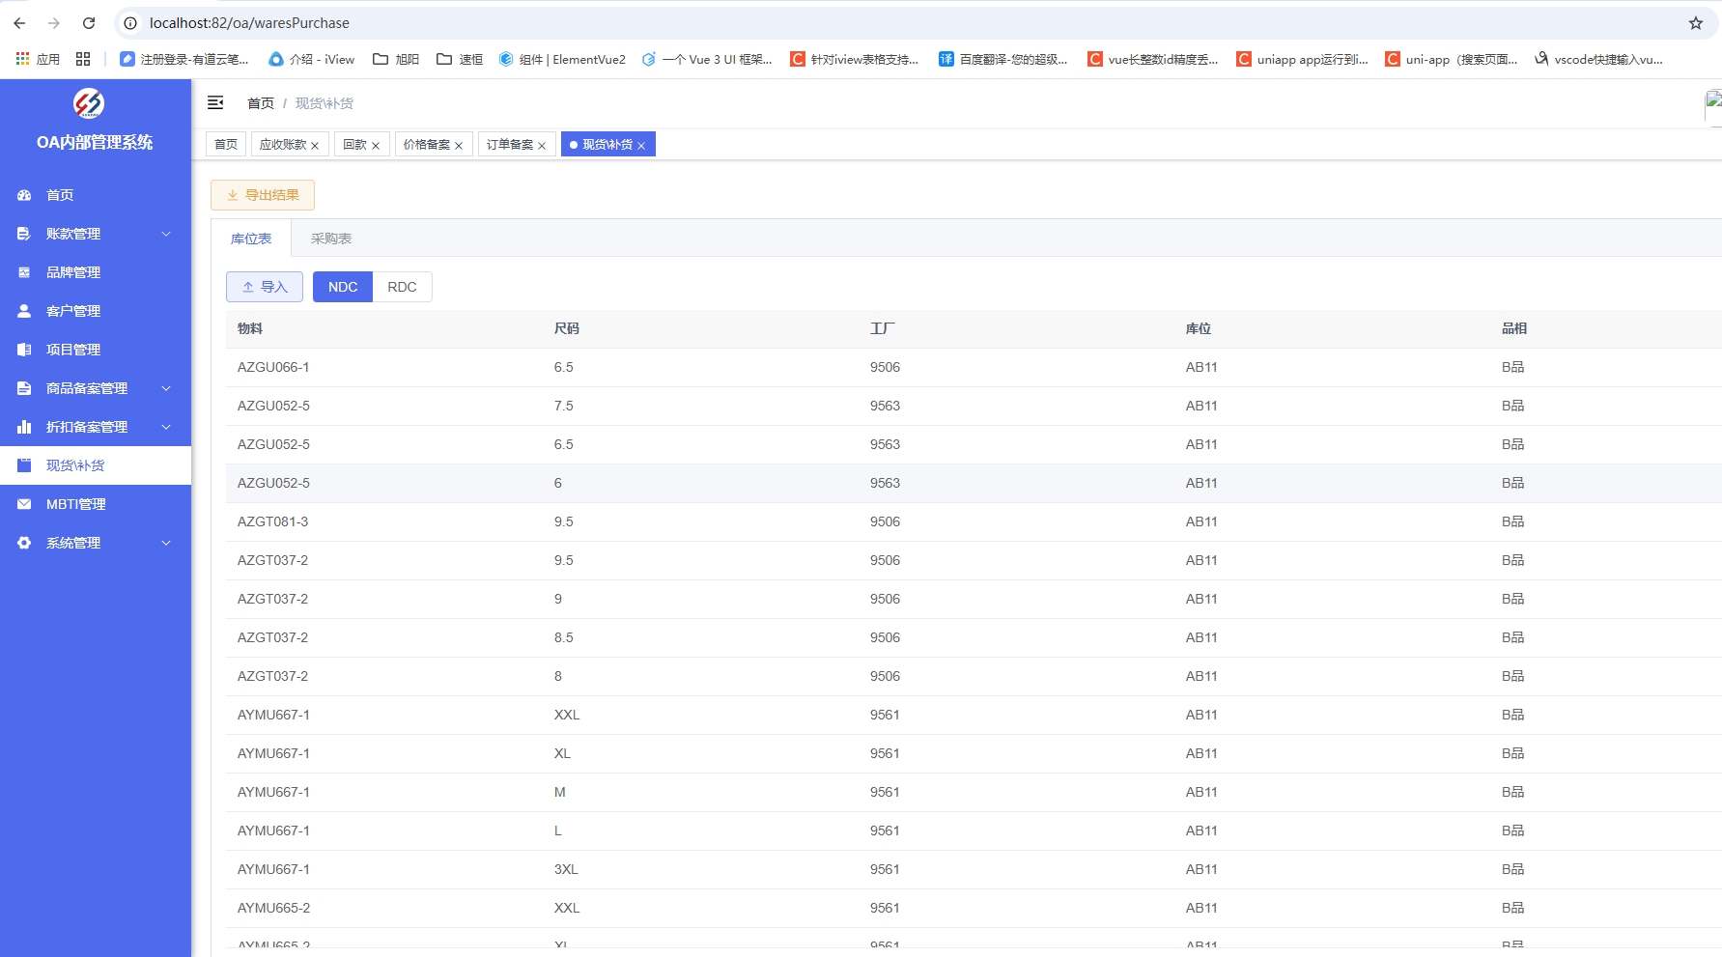Click the 客户管理 user icon
The image size is (1722, 957).
[24, 311]
